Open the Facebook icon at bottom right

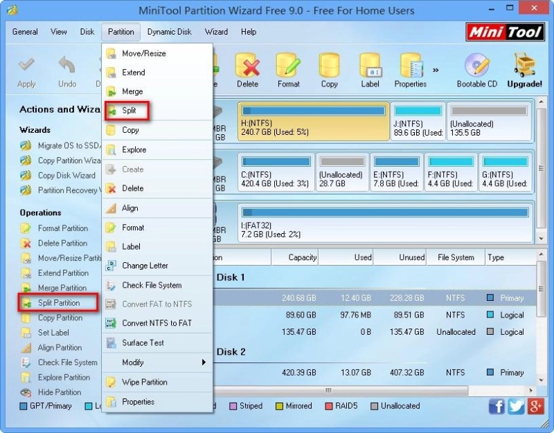(x=497, y=407)
